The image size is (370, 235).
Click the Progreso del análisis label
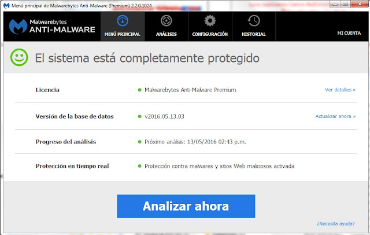(66, 142)
